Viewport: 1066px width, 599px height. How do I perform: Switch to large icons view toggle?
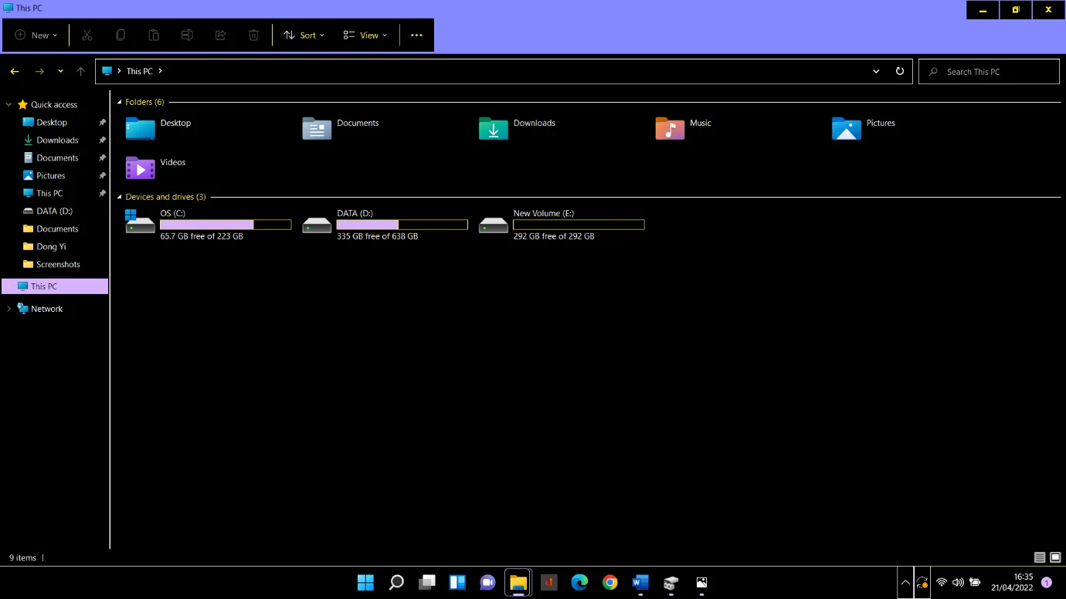pos(1055,557)
